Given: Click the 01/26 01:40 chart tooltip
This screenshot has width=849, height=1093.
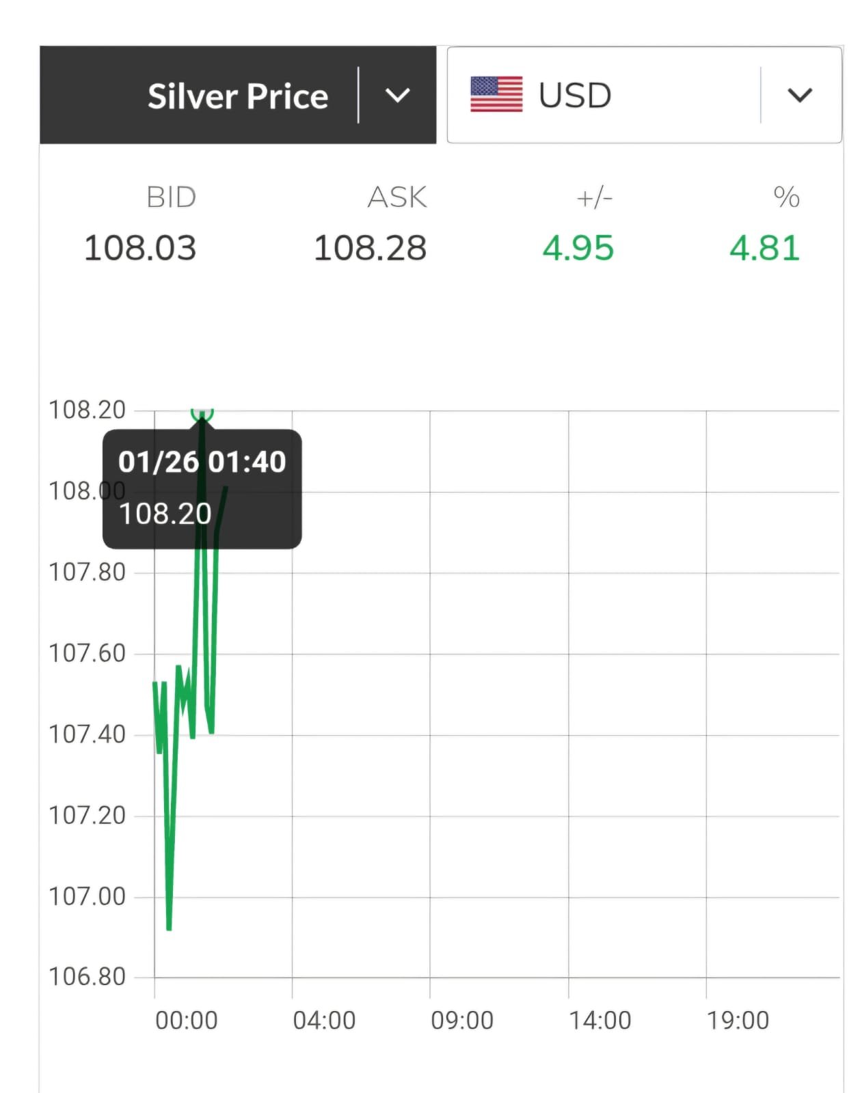Looking at the screenshot, I should coord(202,488).
